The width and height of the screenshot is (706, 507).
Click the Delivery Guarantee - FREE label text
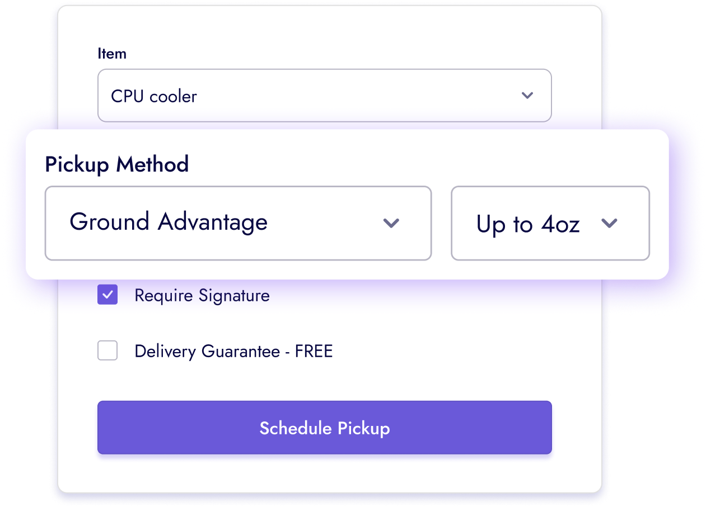tap(233, 350)
